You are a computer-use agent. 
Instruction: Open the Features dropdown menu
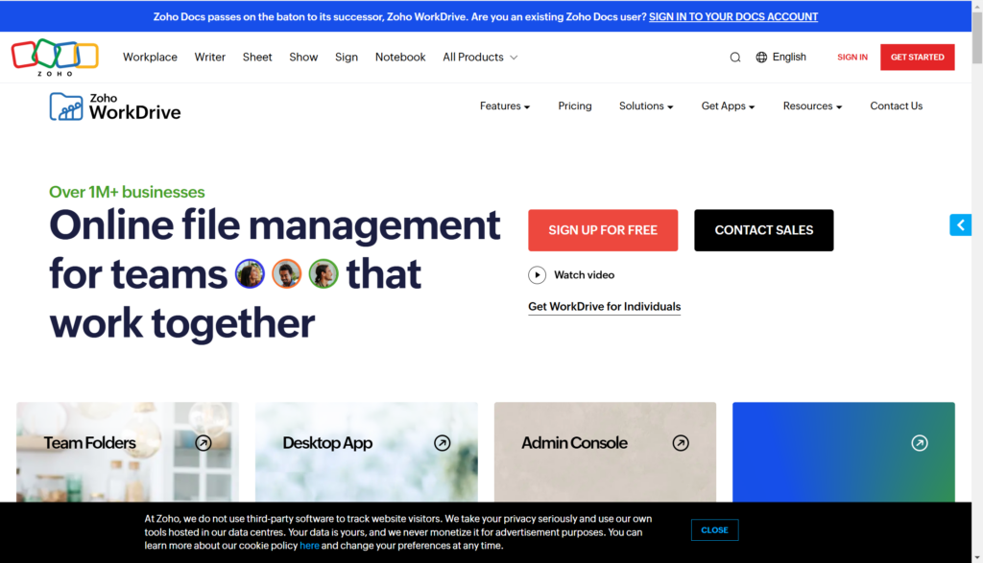505,106
